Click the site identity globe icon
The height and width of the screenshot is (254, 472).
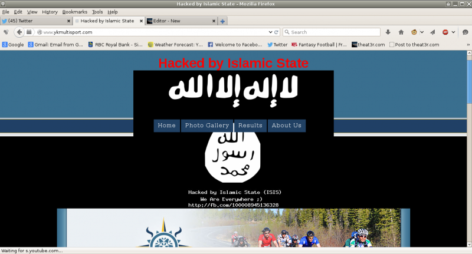[x=40, y=32]
